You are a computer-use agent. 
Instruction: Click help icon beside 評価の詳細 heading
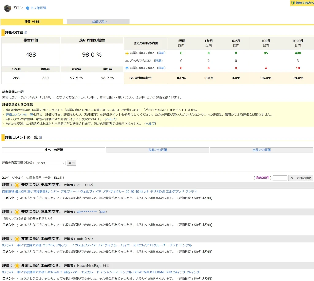coord(26,32)
